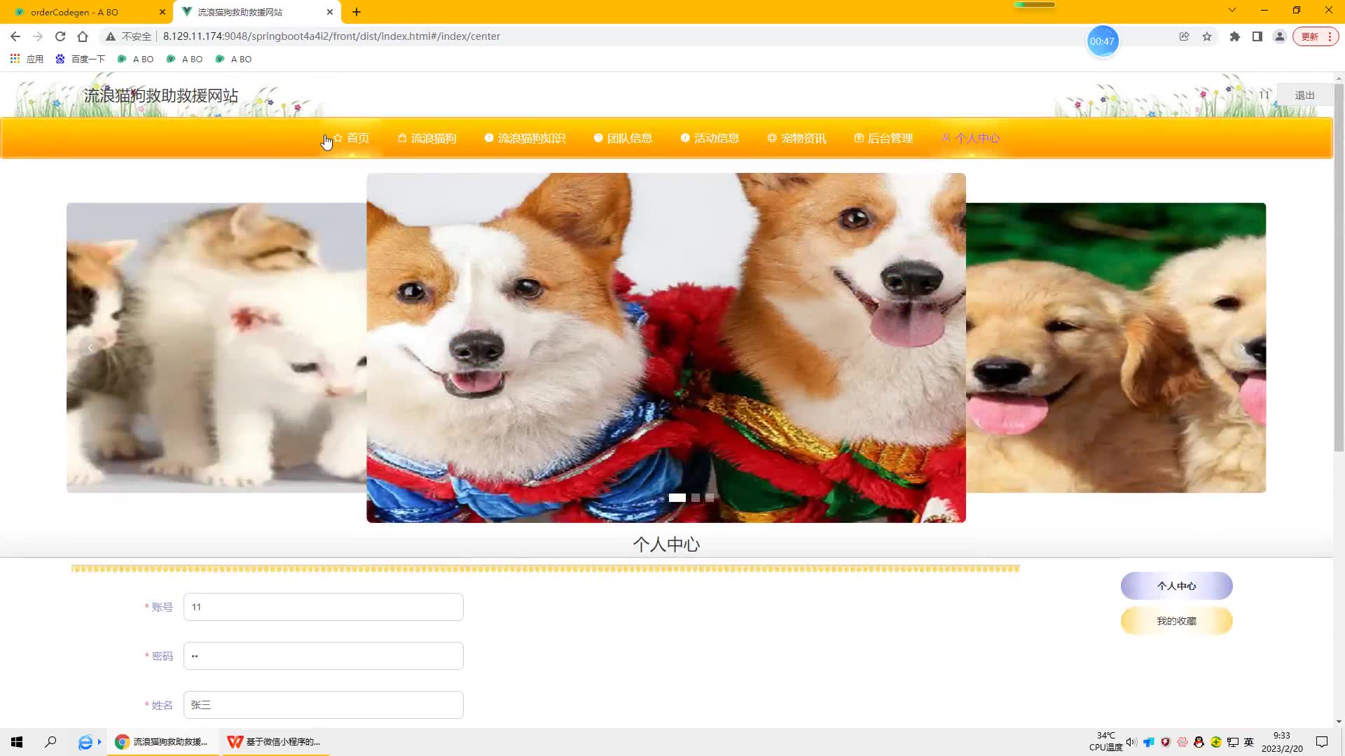Open 我的收藏 in the sidebar
The width and height of the screenshot is (1345, 756).
[x=1176, y=621]
